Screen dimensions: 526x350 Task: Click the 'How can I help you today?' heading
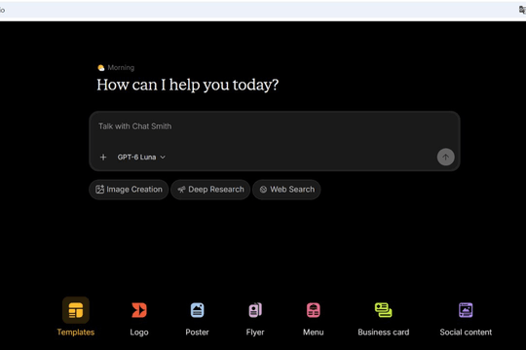coord(188,86)
